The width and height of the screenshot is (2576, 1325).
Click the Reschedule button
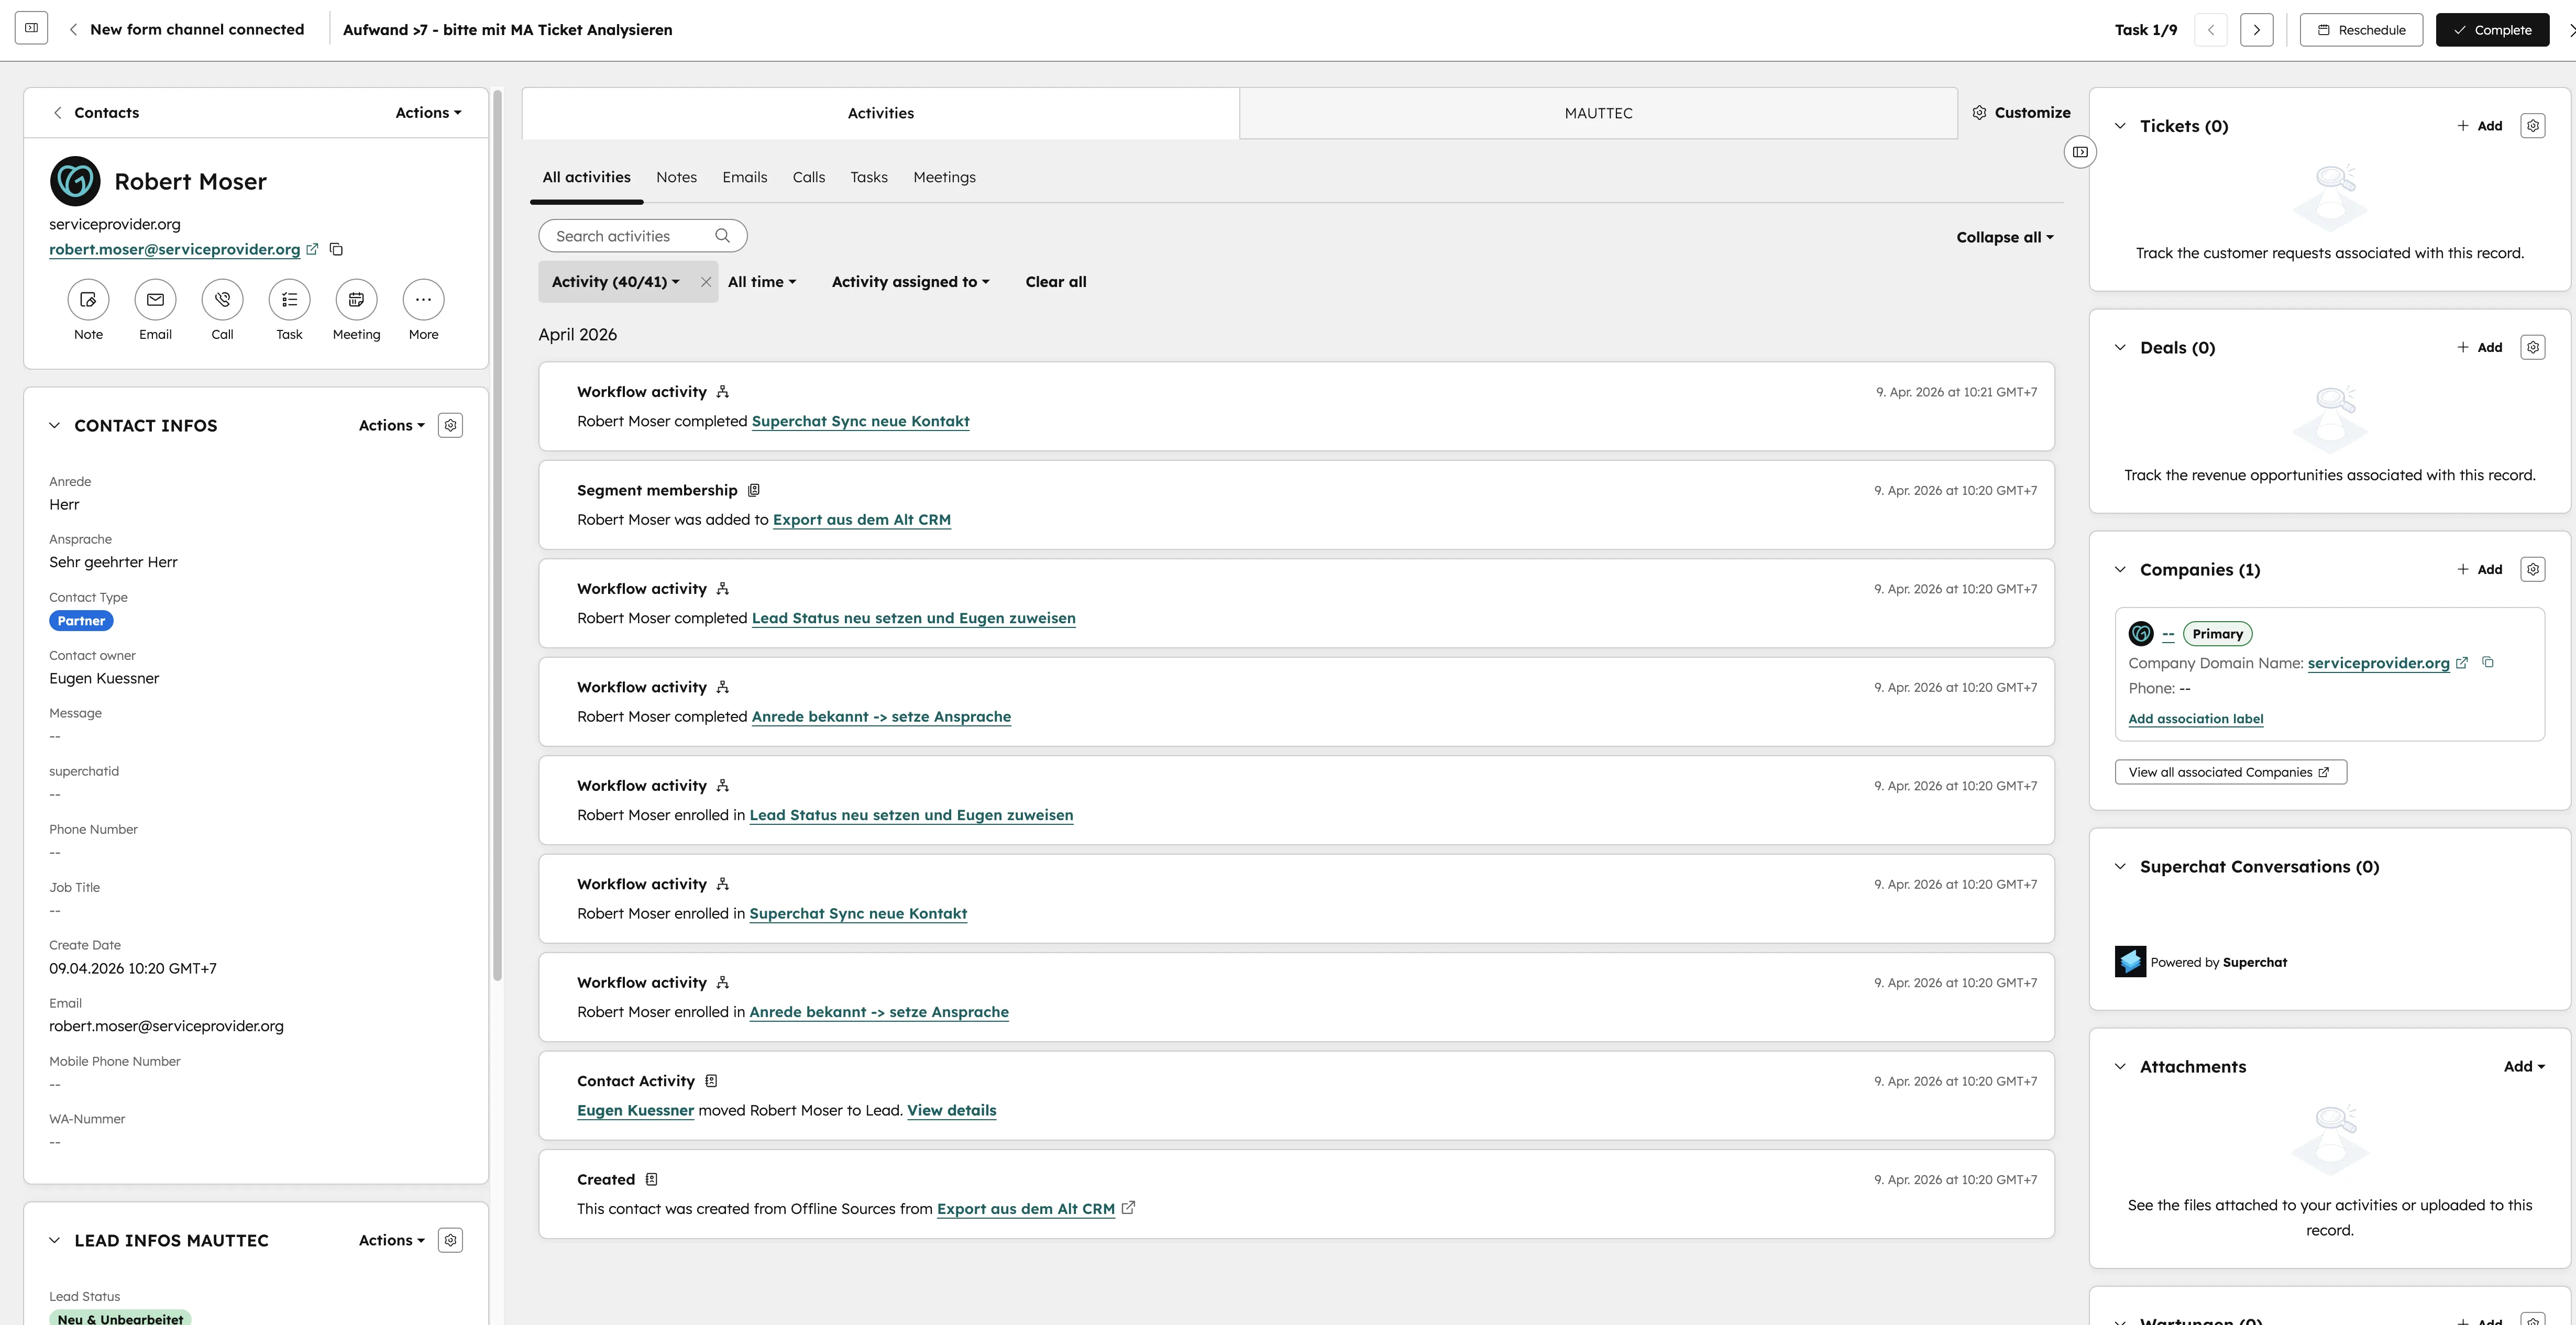[2361, 29]
